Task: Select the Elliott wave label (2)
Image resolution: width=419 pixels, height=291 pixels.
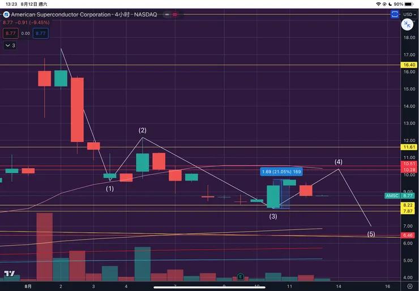Action: [143, 130]
